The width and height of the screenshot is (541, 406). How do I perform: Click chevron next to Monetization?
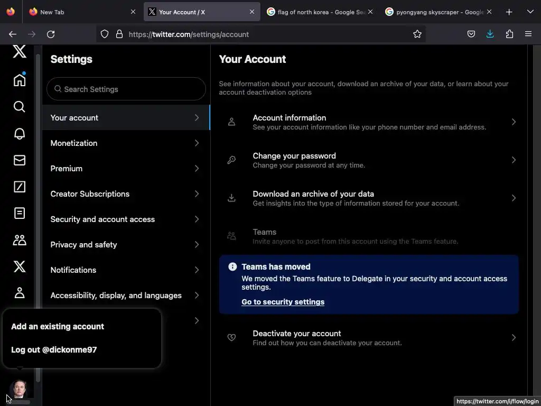[197, 143]
